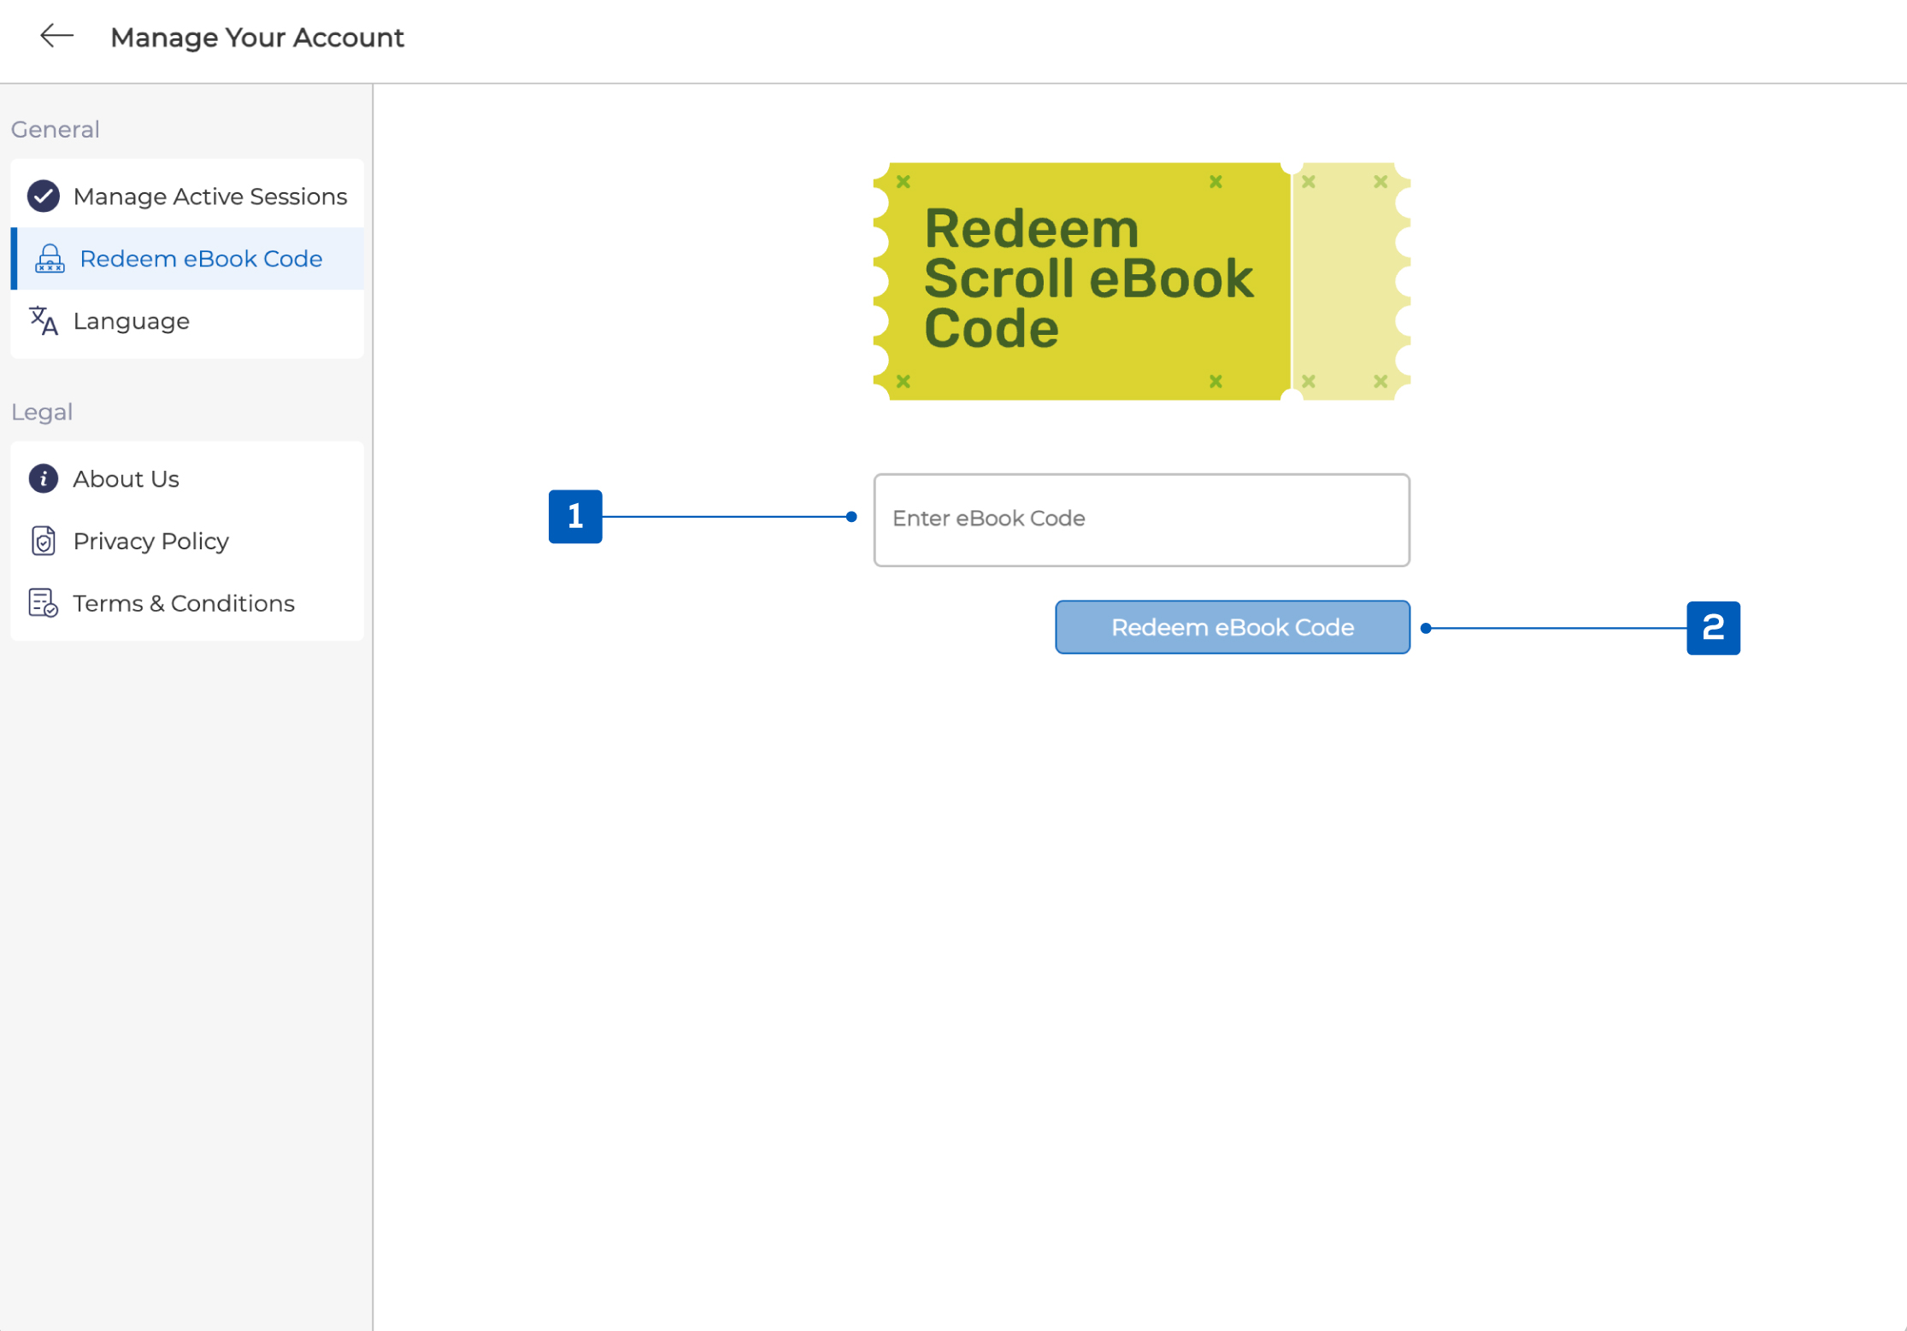This screenshot has width=1907, height=1331.
Task: Focus the Enter eBook Code field
Action: 1141,519
